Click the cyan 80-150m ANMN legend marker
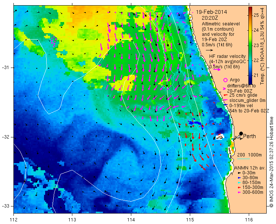Image resolution: width=276 pixels, height=224 pixels. [x=239, y=183]
